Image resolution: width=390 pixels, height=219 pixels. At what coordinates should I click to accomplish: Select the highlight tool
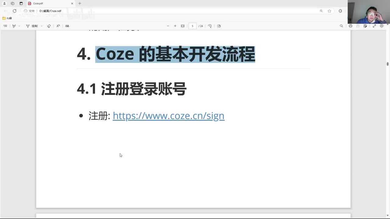(x=14, y=26)
